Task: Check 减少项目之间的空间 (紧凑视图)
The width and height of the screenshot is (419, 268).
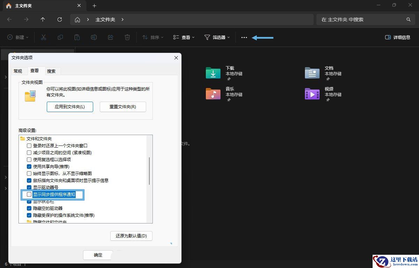Action: (x=29, y=152)
